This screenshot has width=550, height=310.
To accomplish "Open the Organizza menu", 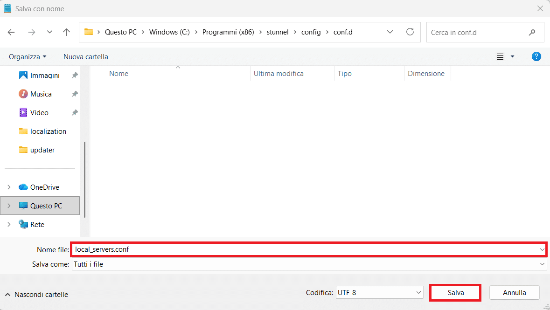I will pyautogui.click(x=28, y=56).
